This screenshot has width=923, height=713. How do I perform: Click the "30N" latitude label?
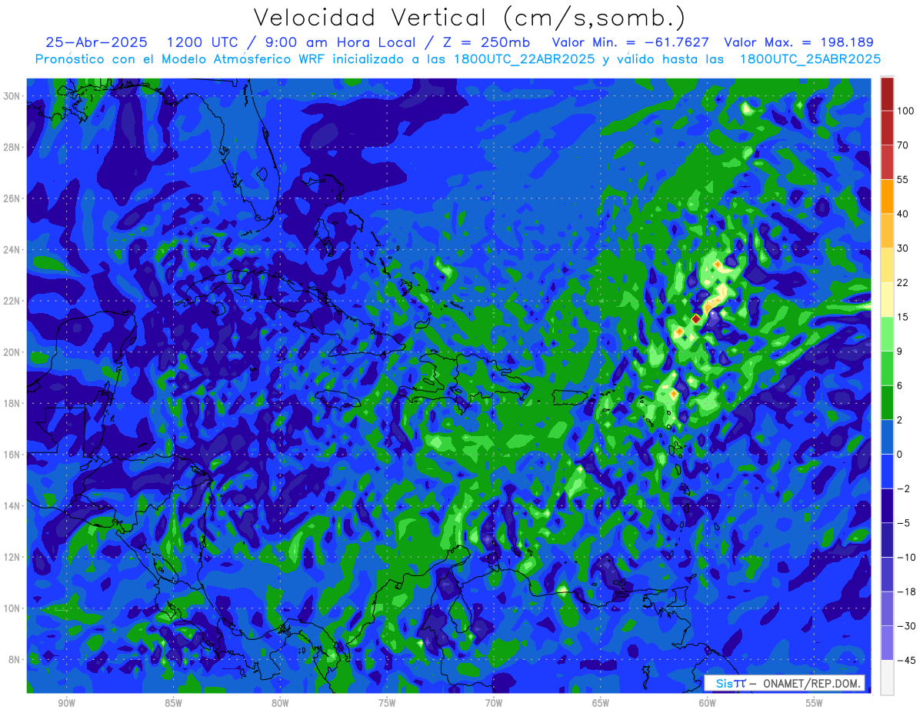[x=13, y=95]
